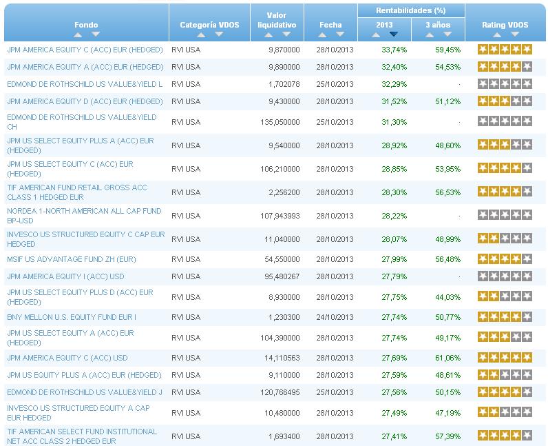548x446 pixels.
Task: Open JPM AMERICA EQUITY C (ACC) EUR (HEDGED) fund
Action: [x=85, y=50]
